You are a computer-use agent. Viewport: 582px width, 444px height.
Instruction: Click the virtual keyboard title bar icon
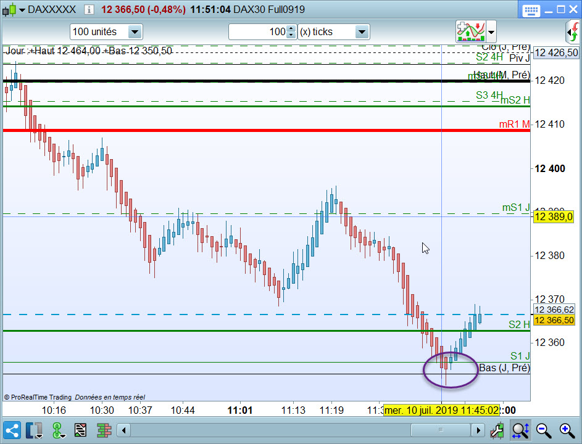[531, 10]
